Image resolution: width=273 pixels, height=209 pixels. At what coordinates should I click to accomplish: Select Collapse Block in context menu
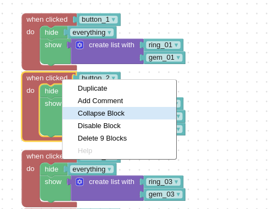(x=119, y=113)
